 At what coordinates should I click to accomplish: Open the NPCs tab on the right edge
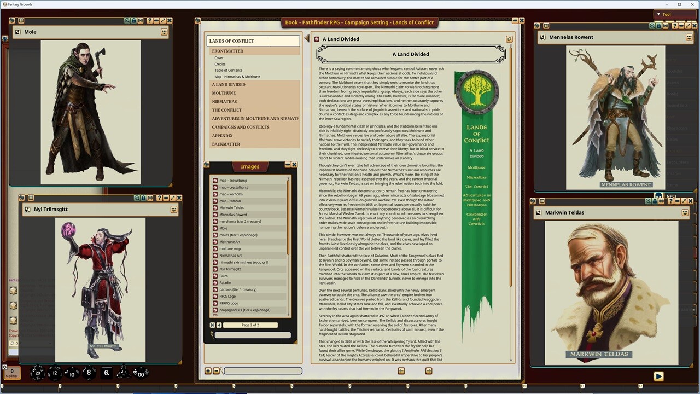[x=672, y=196]
